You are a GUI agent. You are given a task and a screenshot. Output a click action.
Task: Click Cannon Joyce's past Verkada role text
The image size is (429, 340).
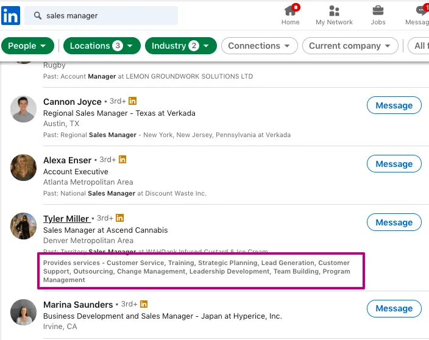[167, 135]
